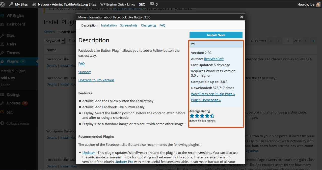Click the Updates sidebar icon

tap(2, 103)
